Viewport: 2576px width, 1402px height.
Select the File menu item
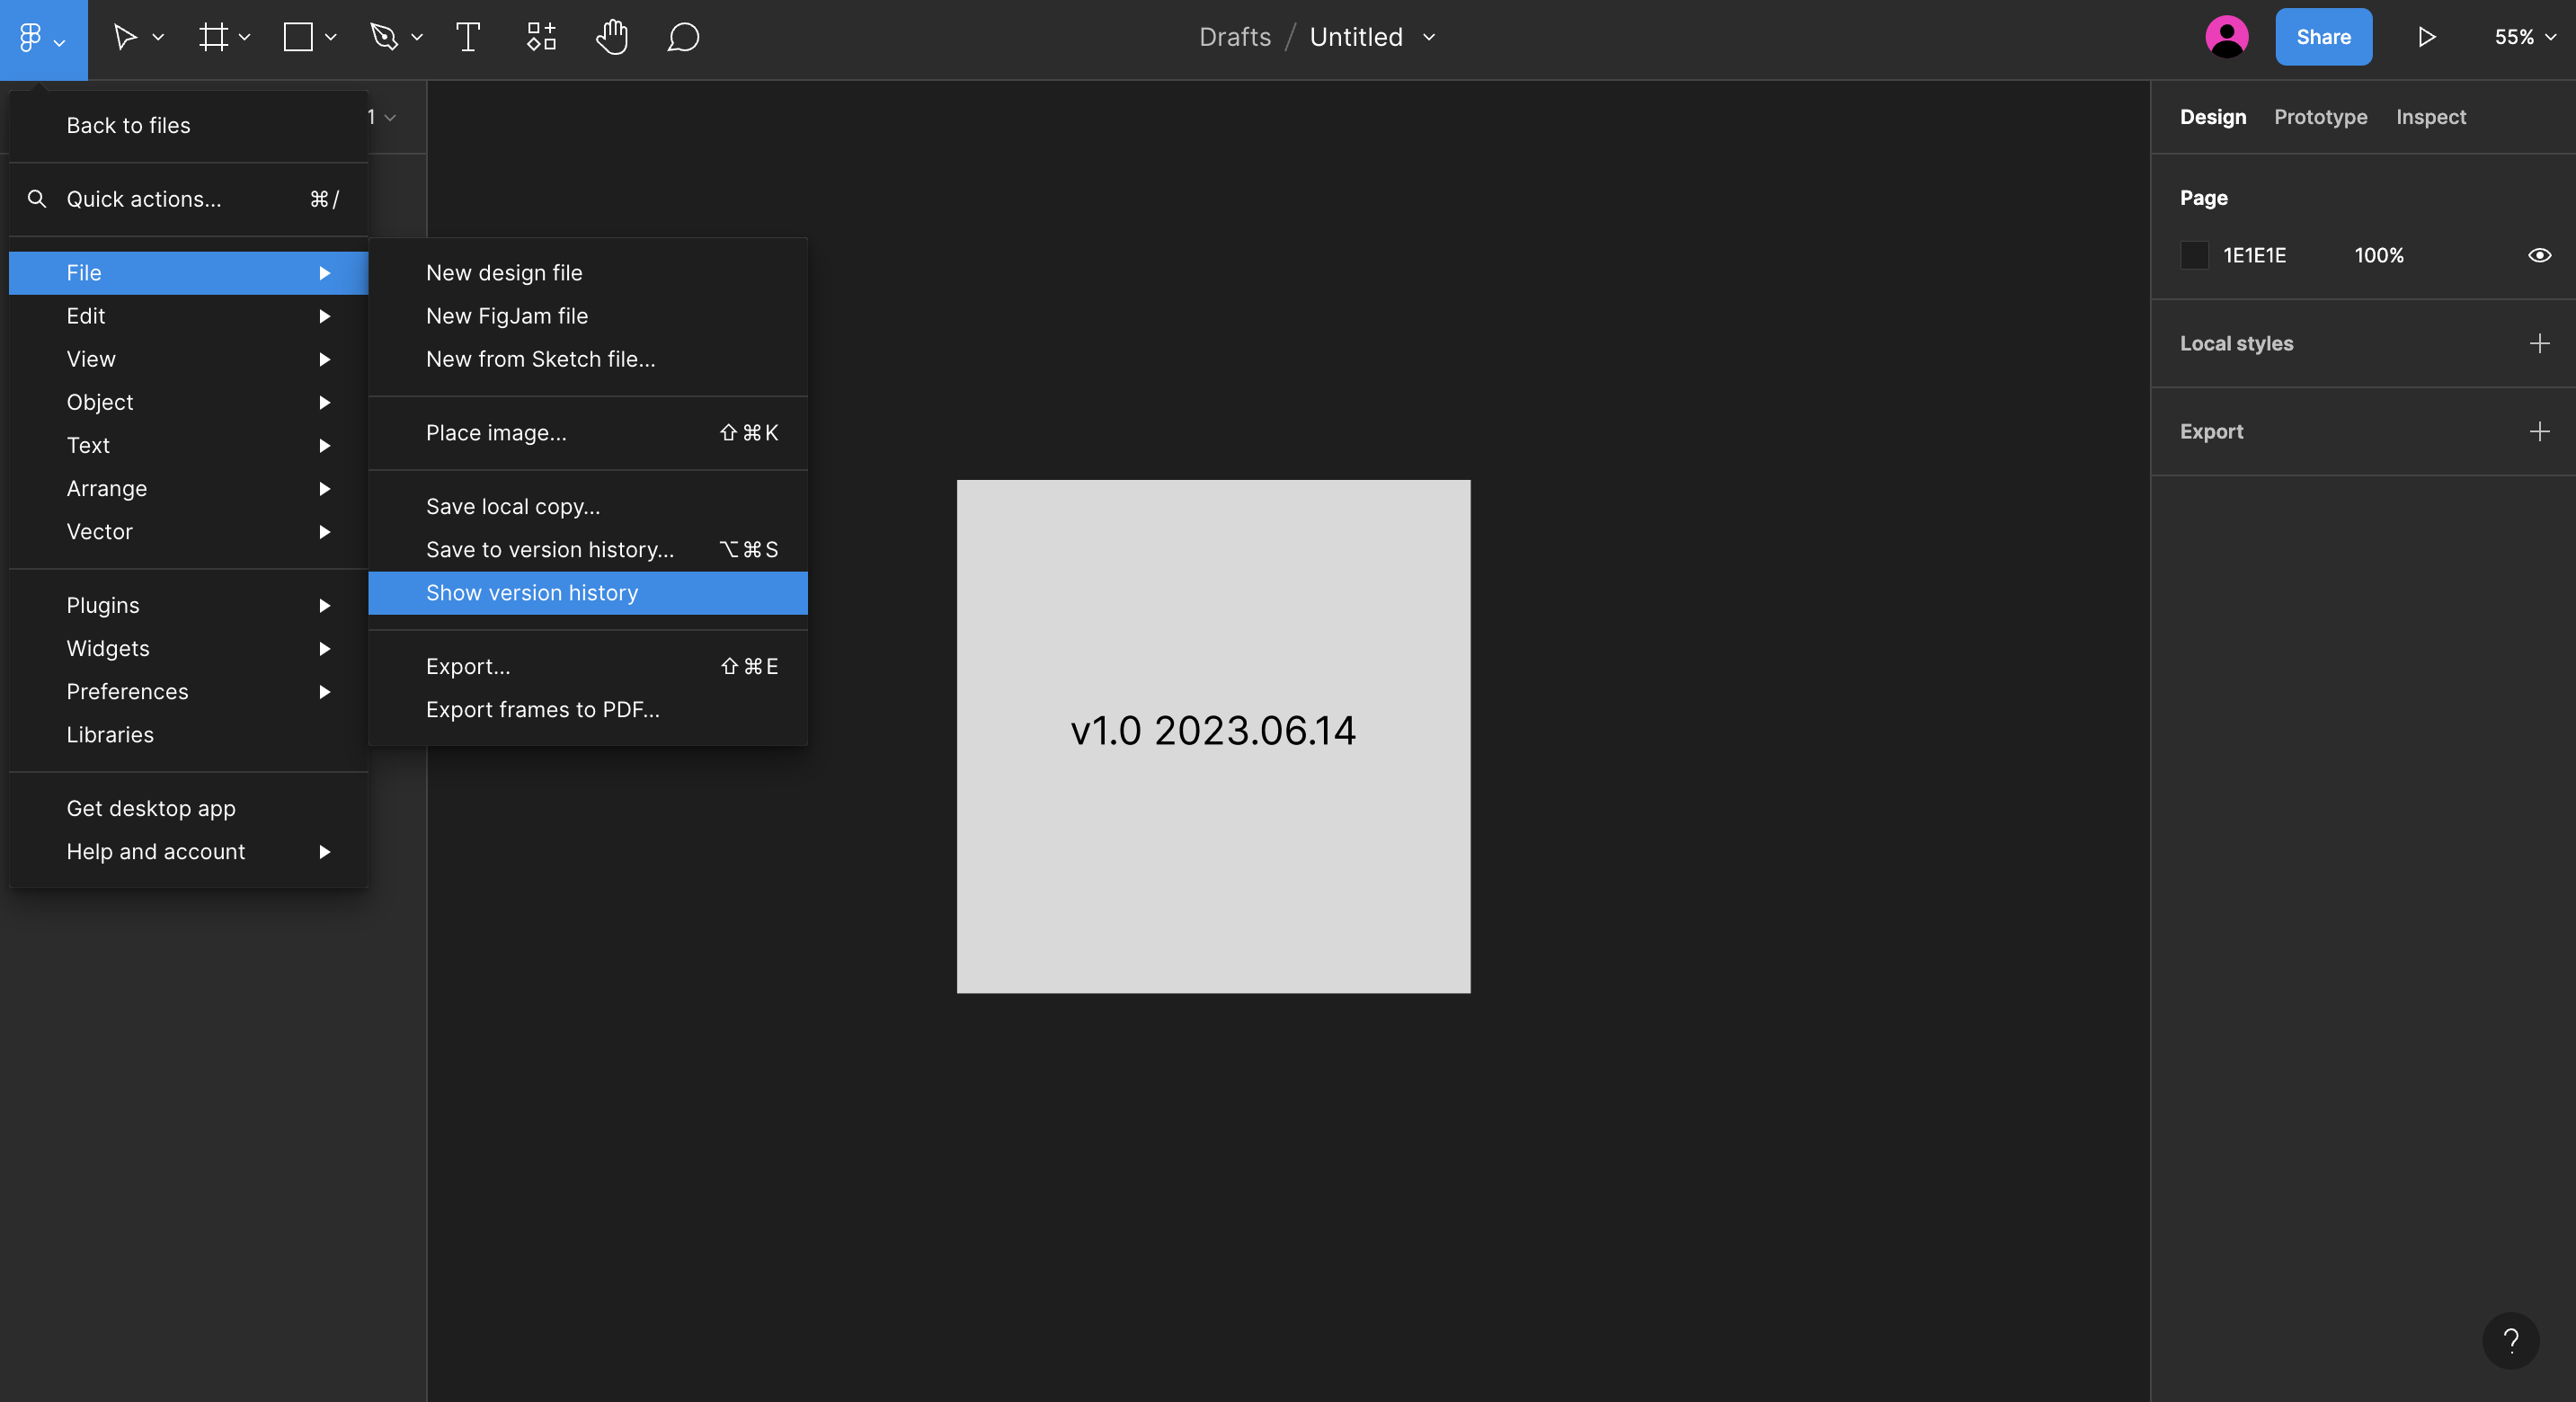189,273
